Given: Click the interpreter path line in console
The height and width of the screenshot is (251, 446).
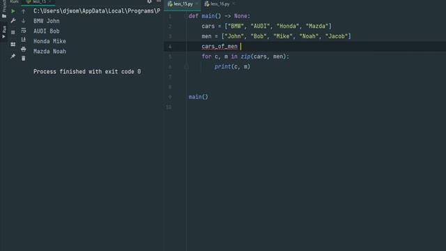Looking at the screenshot, I should coord(97,11).
